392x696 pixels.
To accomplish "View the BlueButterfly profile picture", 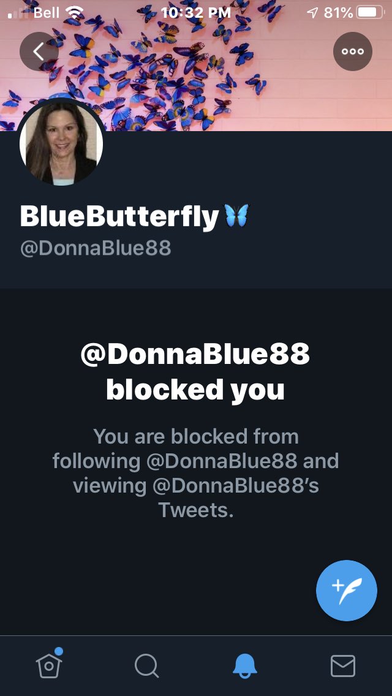I will coord(61,143).
